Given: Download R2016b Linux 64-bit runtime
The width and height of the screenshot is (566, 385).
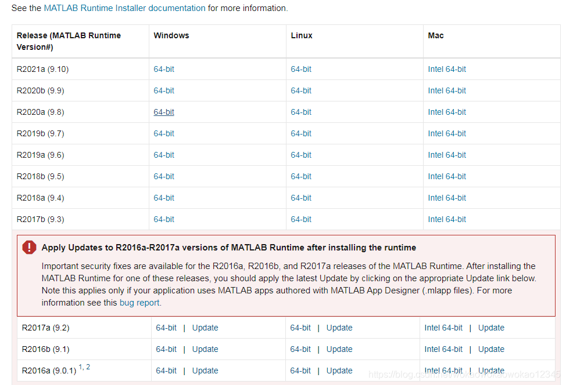Looking at the screenshot, I should [x=300, y=350].
